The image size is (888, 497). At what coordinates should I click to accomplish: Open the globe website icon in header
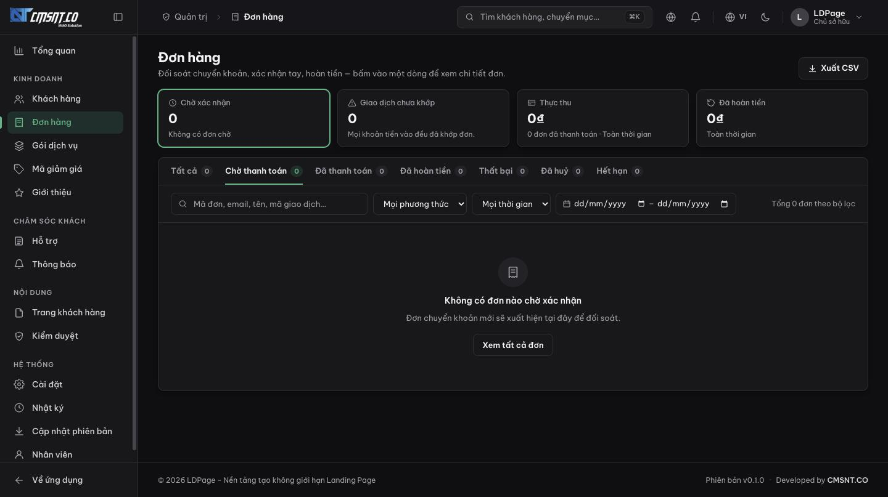tap(671, 17)
